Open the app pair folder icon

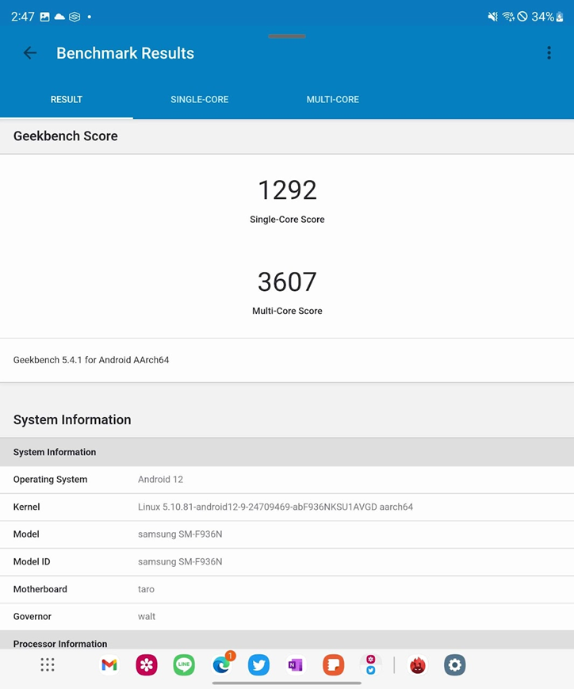click(370, 665)
